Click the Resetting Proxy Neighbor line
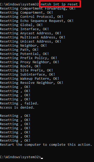 (30, 62)
